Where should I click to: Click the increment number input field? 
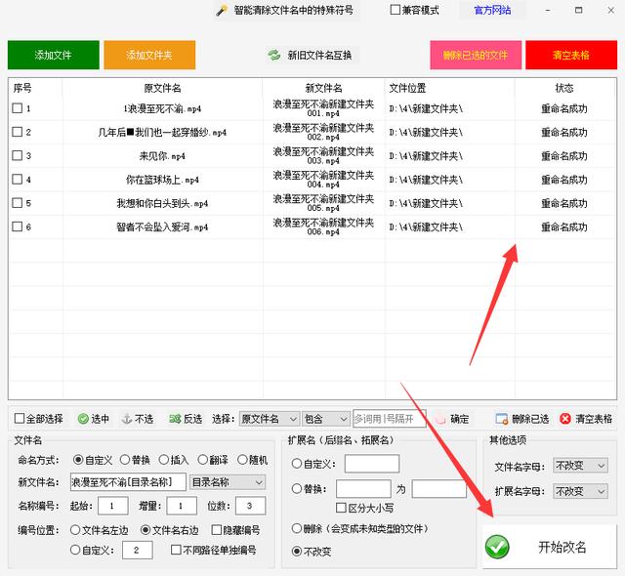182,506
